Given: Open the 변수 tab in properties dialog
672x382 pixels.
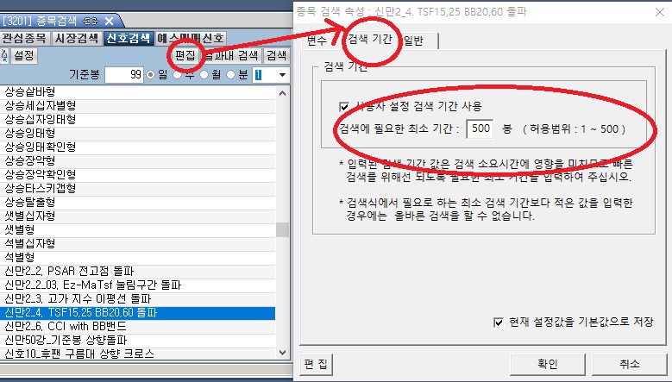Looking at the screenshot, I should pyautogui.click(x=317, y=41).
